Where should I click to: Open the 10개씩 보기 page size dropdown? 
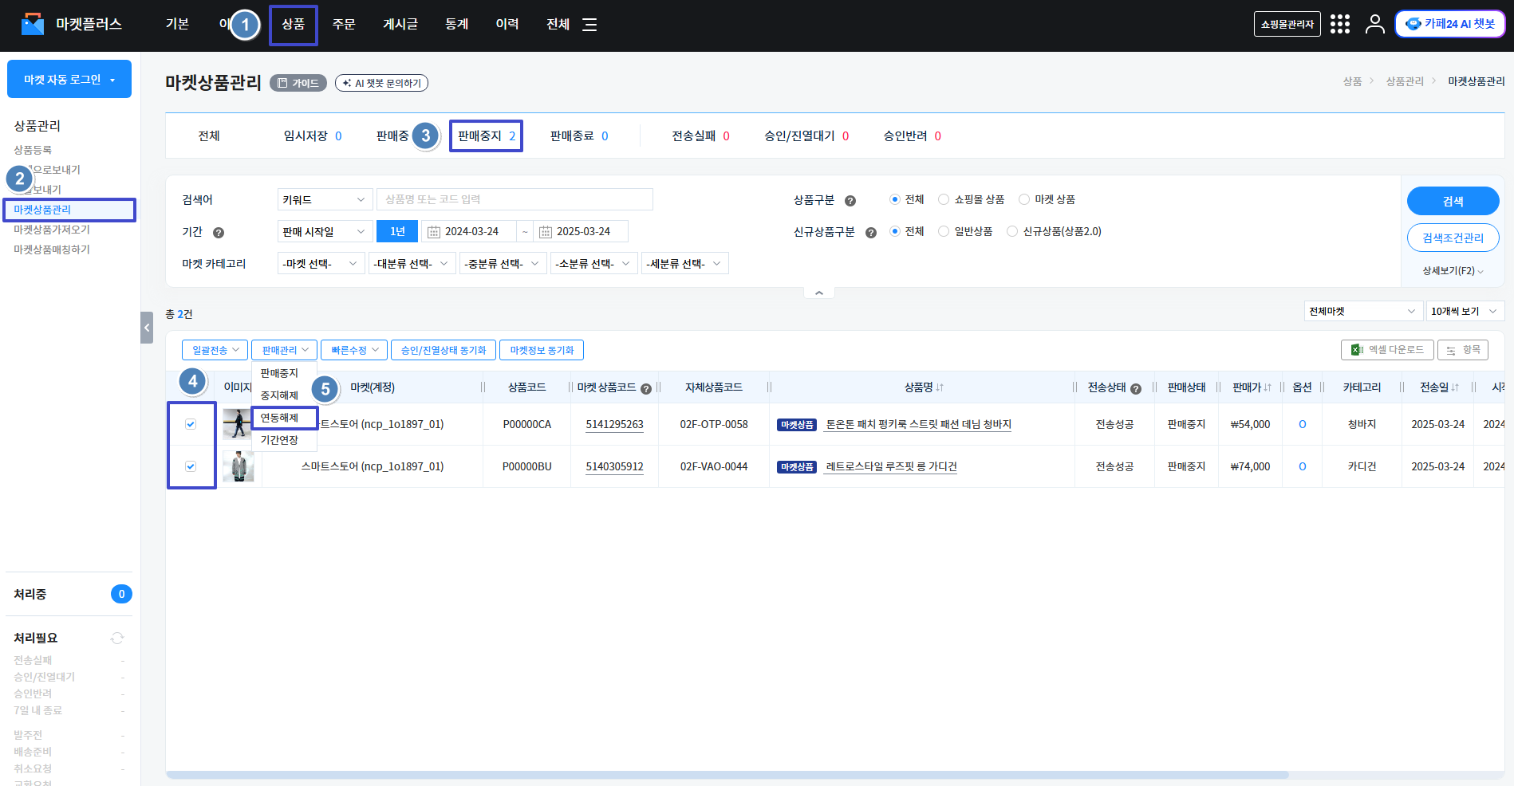[x=1464, y=311]
